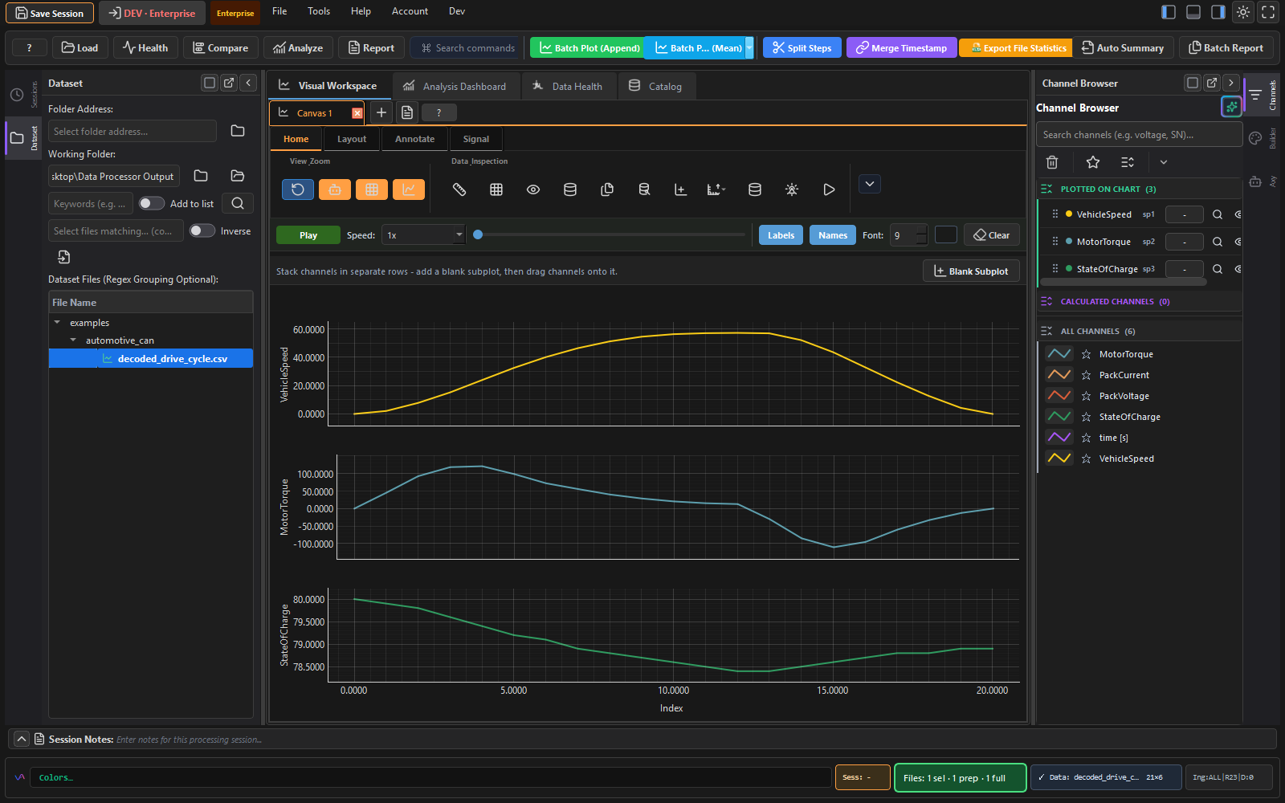1285x803 pixels.
Task: Star the PackVoltage channel
Action: click(1086, 396)
